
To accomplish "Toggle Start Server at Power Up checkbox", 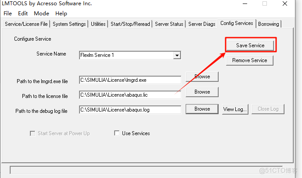I will tap(32, 133).
